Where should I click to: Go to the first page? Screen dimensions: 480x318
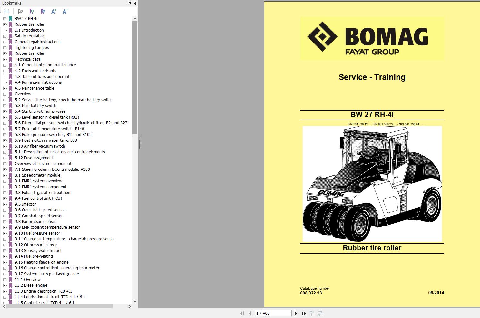click(242, 313)
